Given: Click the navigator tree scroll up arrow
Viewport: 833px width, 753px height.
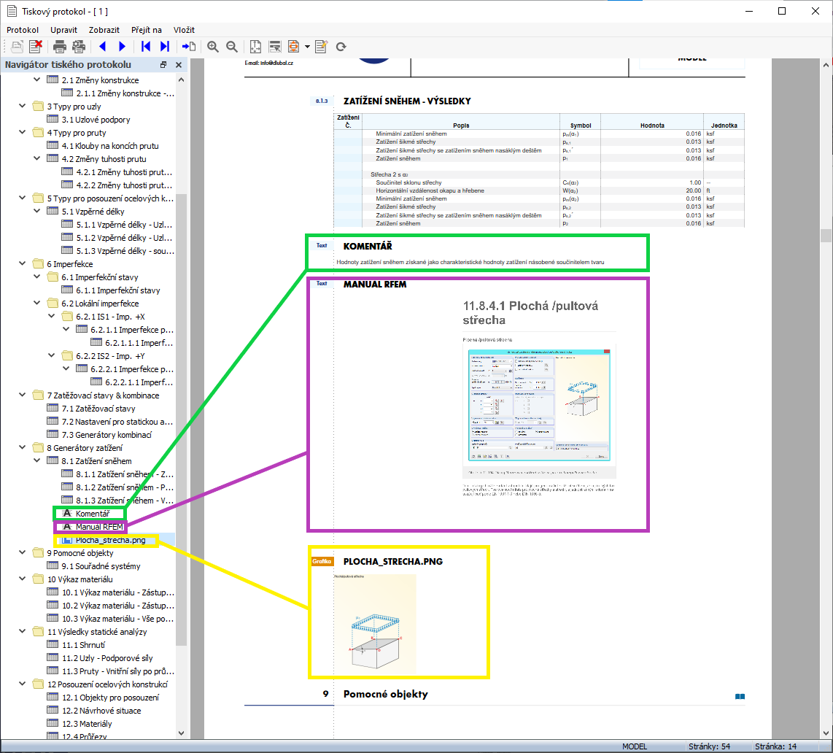Looking at the screenshot, I should click(x=181, y=80).
